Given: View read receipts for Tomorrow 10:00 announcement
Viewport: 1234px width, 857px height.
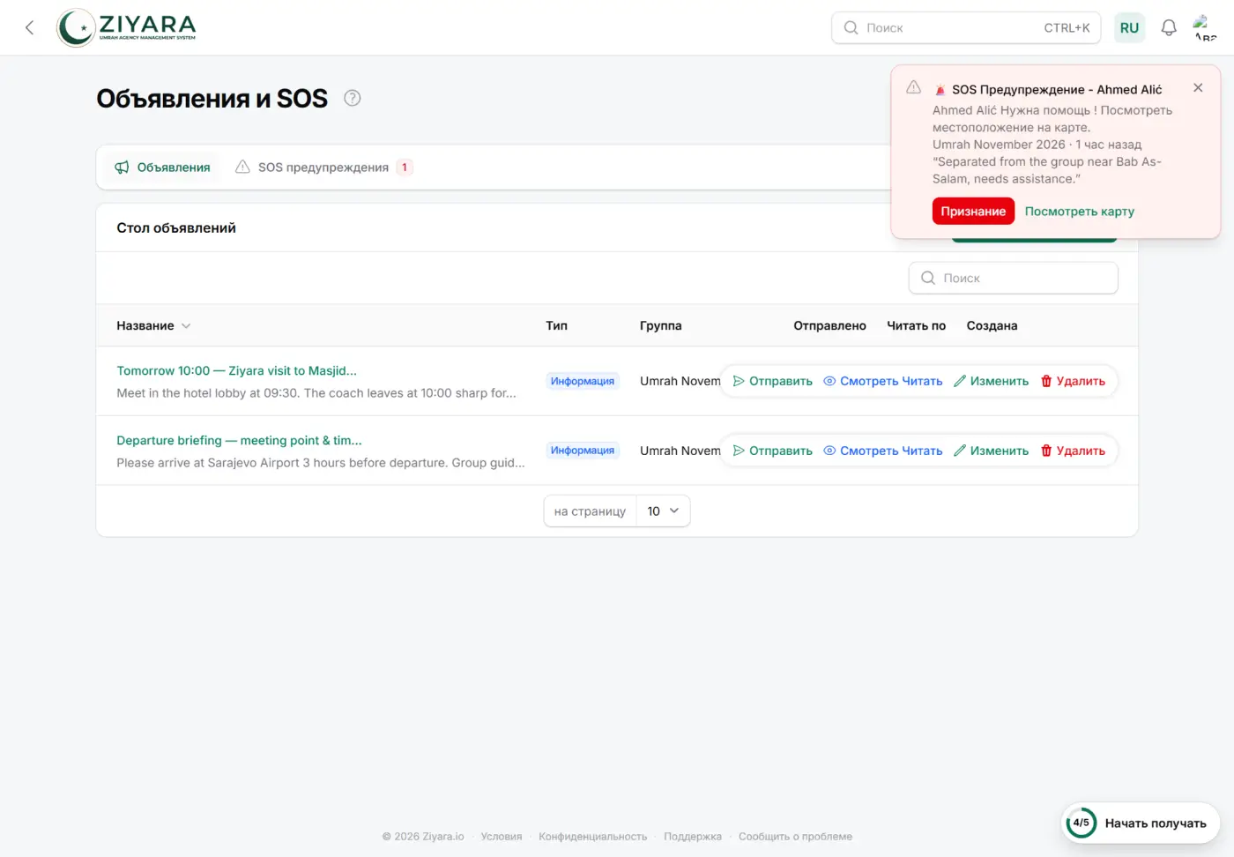Looking at the screenshot, I should coord(882,381).
